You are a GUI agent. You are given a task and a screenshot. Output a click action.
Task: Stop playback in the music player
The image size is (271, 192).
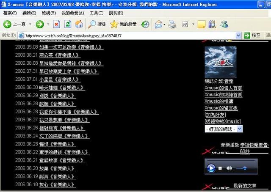pos(220,168)
